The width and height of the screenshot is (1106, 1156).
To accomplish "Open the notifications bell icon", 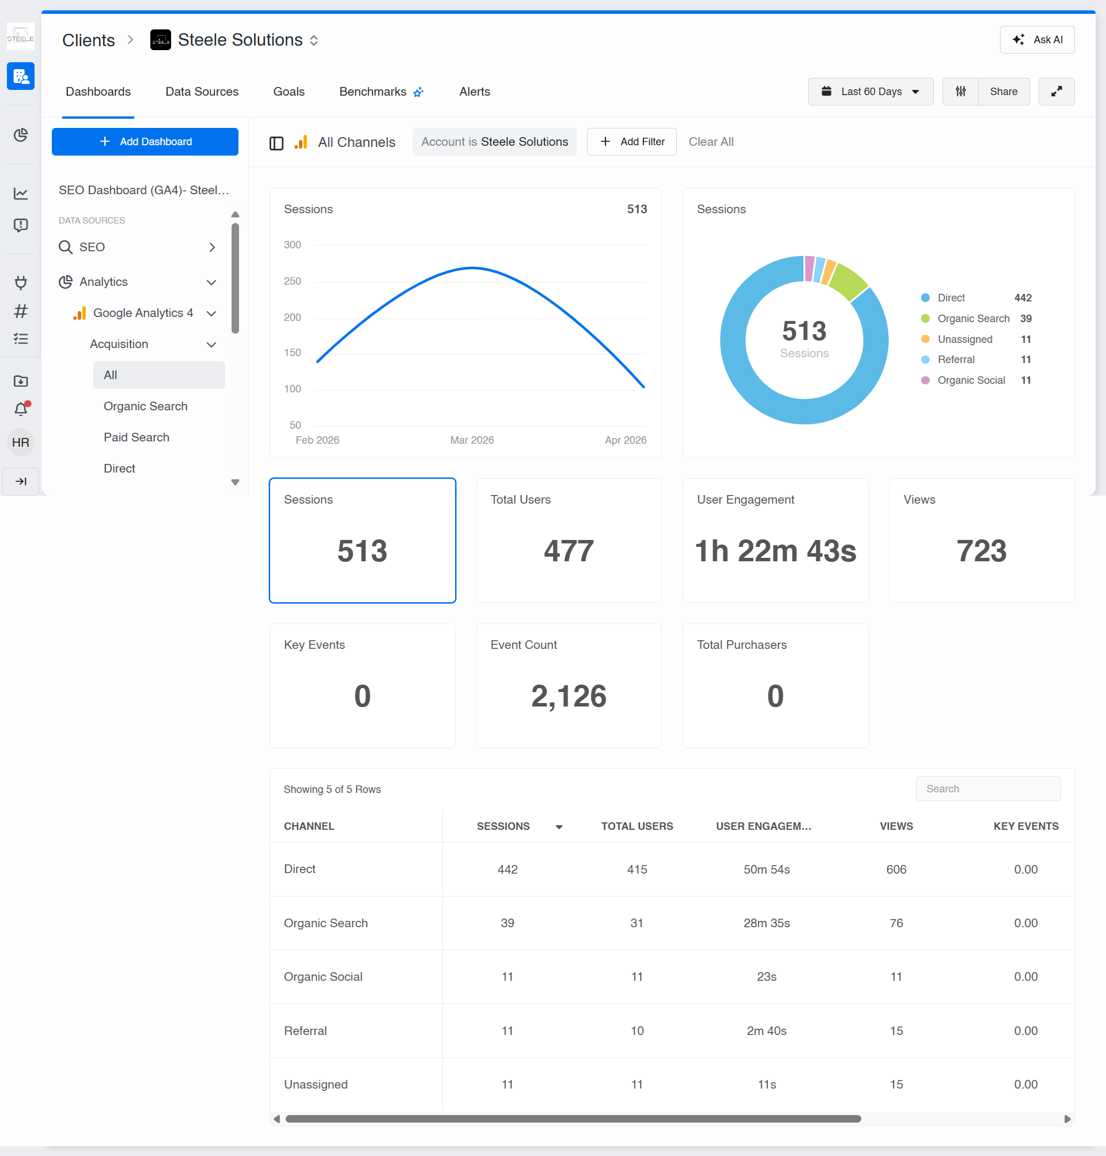I will click(x=21, y=409).
